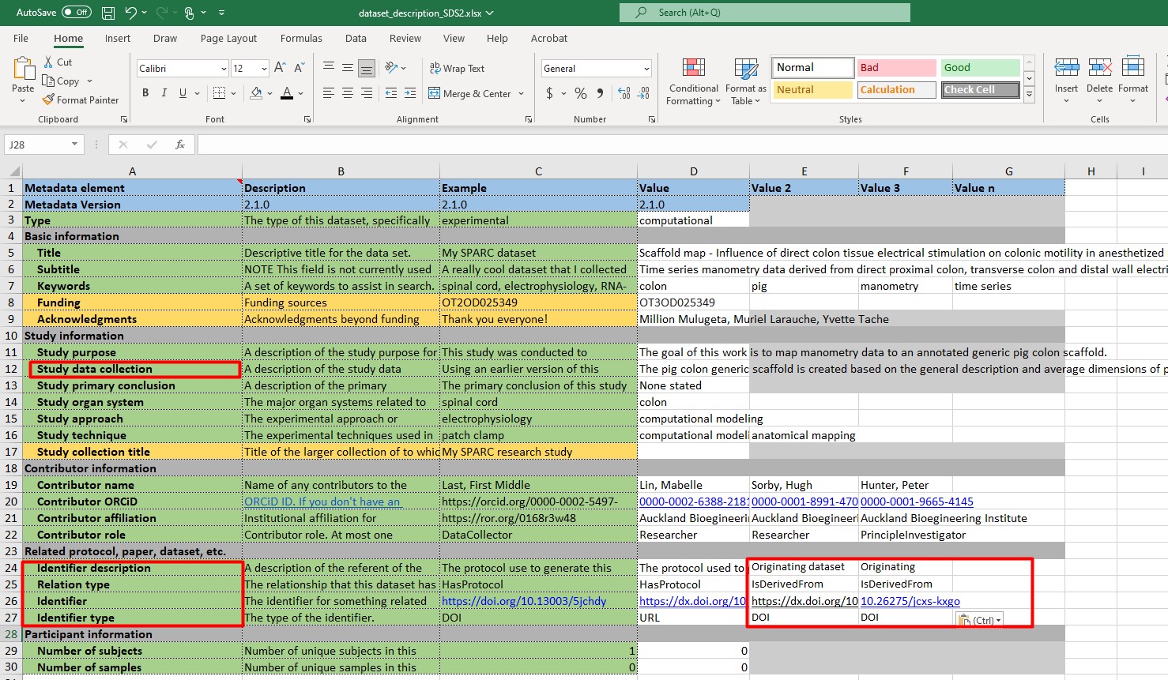Click Decrease Decimal icon

click(645, 93)
